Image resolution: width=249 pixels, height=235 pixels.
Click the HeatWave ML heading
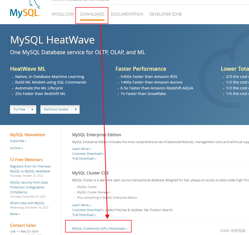(28, 69)
